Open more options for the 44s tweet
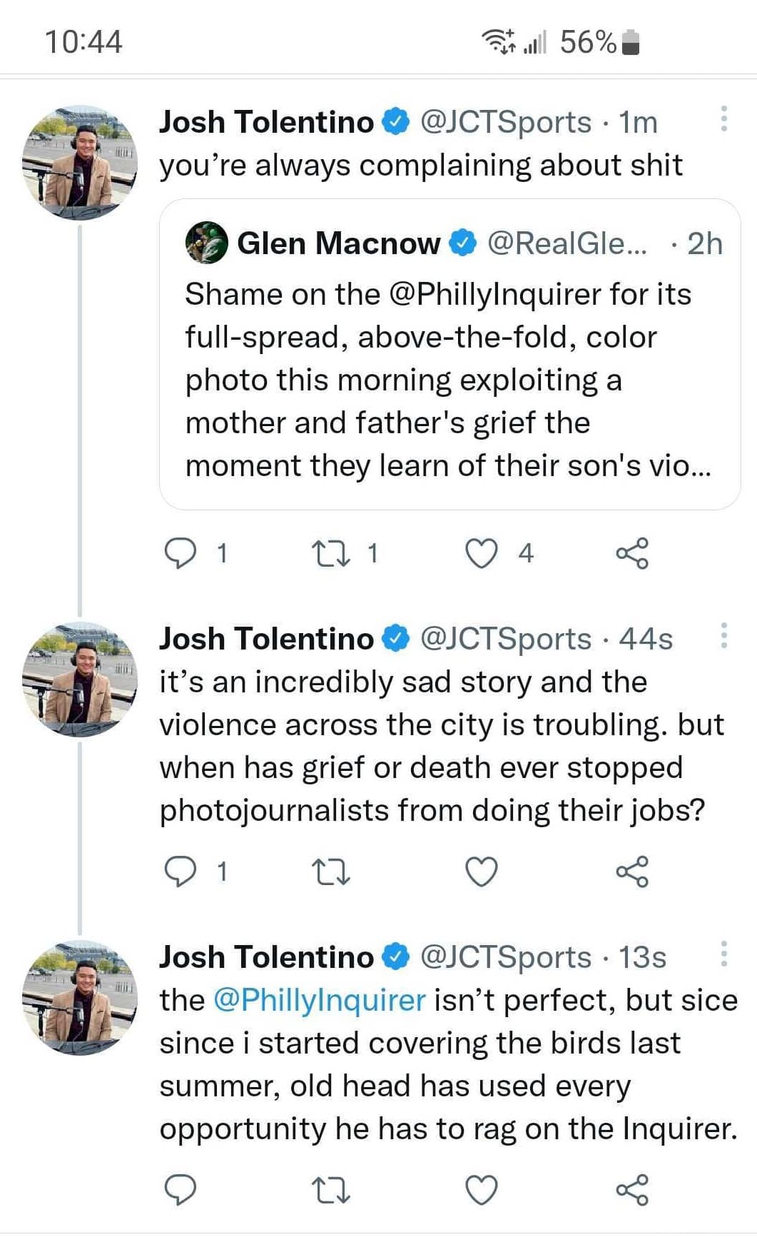This screenshot has height=1237, width=757. [723, 635]
